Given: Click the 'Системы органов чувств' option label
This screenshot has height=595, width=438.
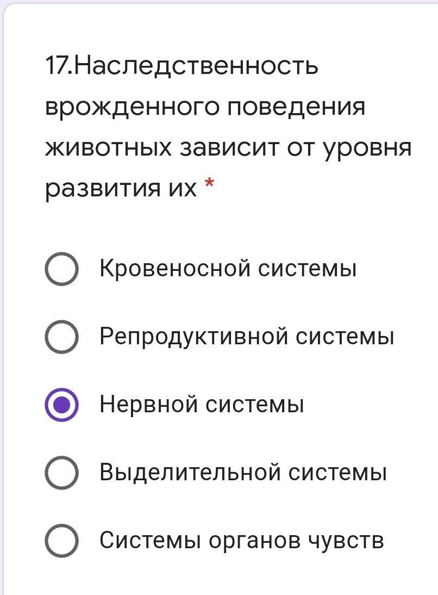Looking at the screenshot, I should tap(242, 541).
